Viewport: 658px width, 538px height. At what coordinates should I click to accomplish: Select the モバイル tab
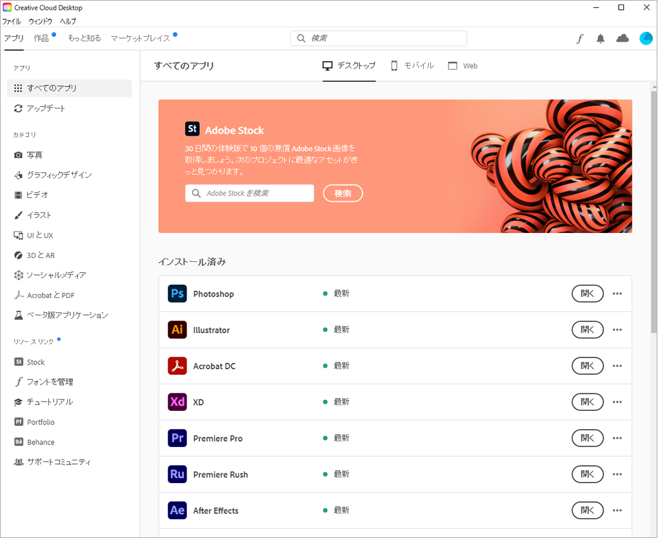click(x=412, y=66)
